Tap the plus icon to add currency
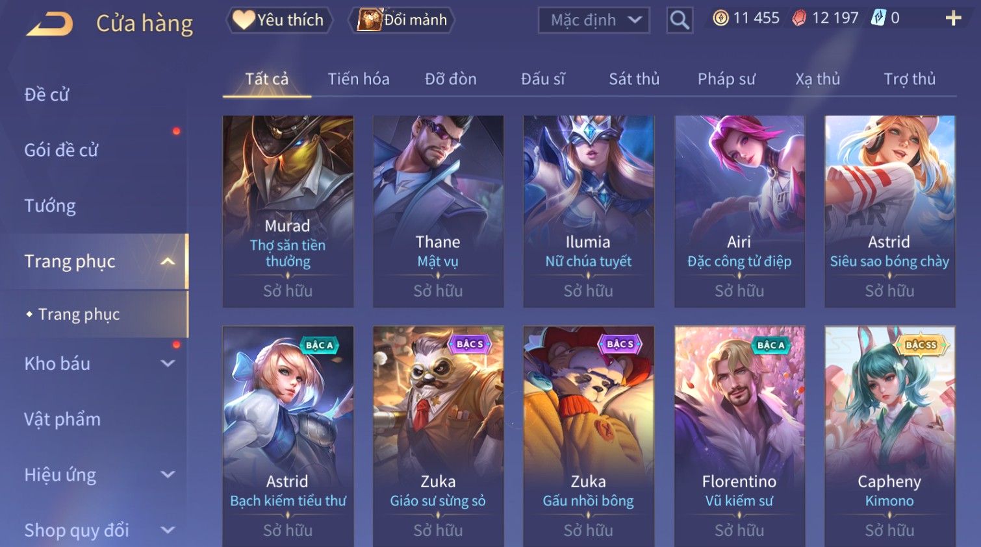 pyautogui.click(x=953, y=18)
